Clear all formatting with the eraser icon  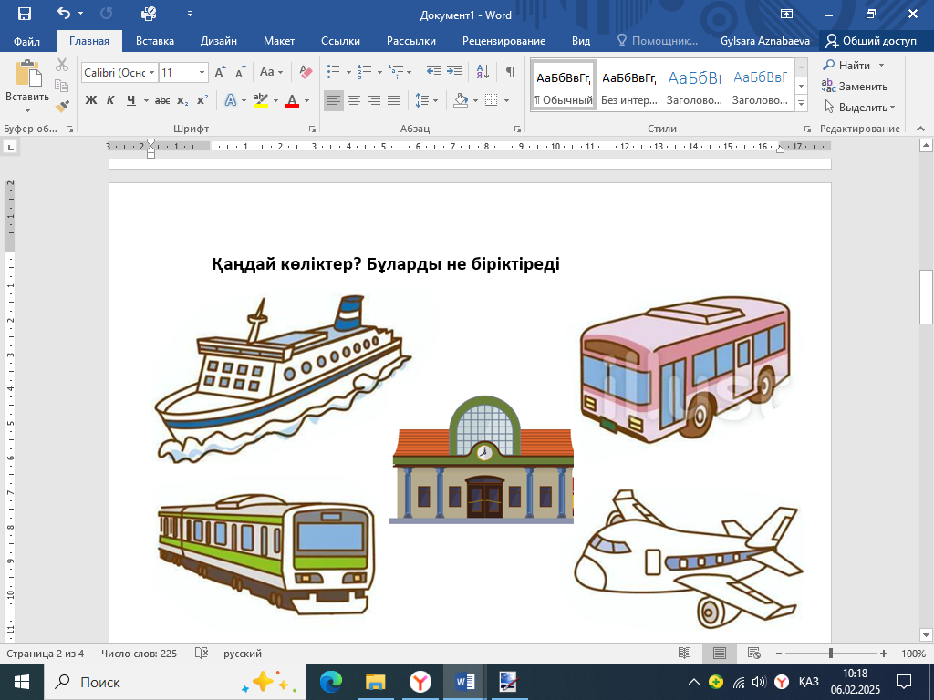[306, 72]
